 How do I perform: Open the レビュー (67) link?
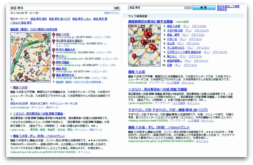(x=99, y=72)
